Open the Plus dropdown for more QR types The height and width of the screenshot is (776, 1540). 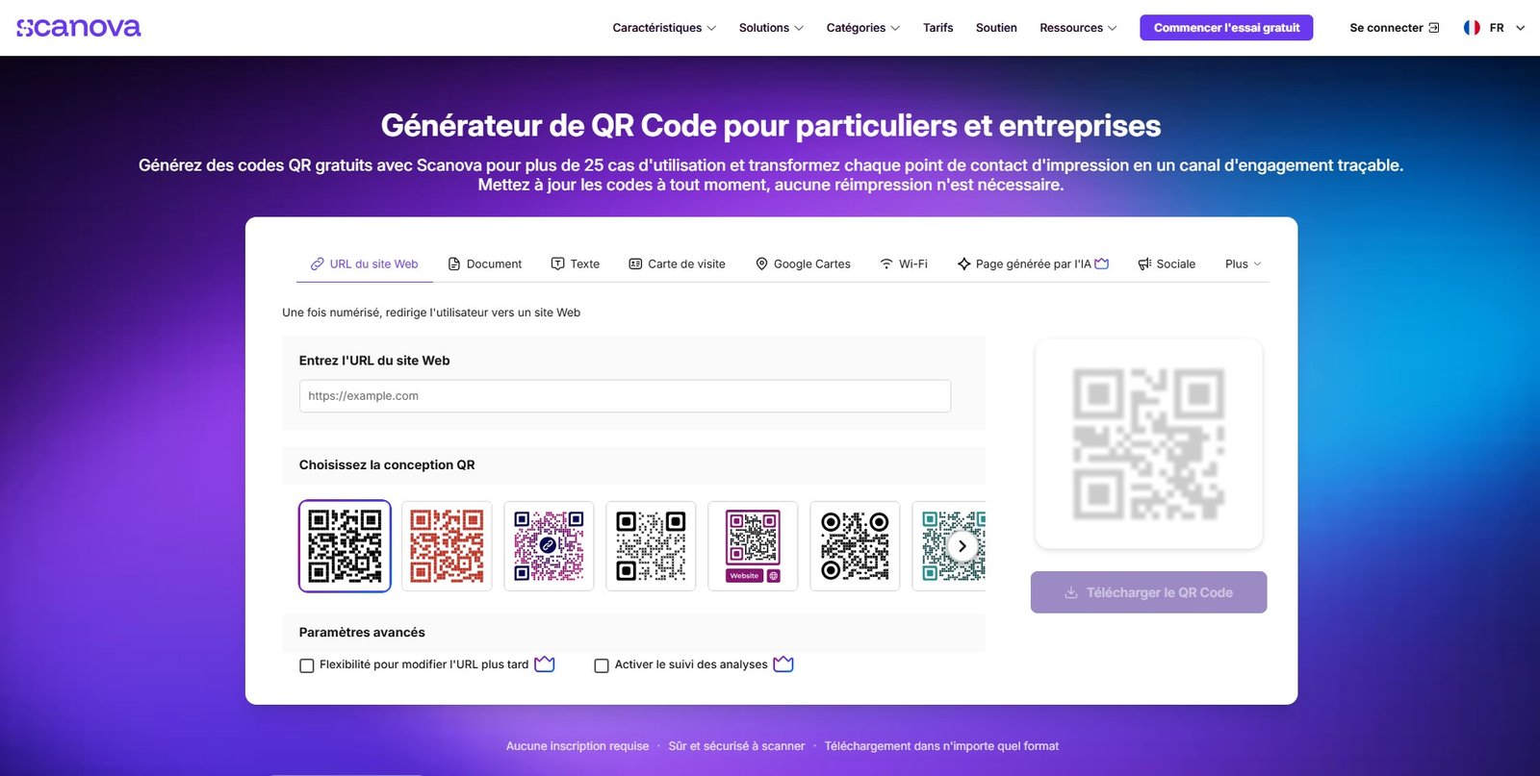pos(1243,264)
